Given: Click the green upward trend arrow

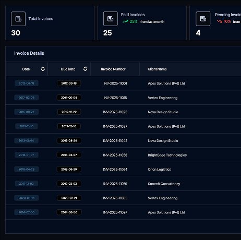Looking at the screenshot, I should tap(125, 21).
